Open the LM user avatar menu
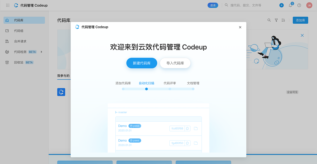 tap(309, 5)
